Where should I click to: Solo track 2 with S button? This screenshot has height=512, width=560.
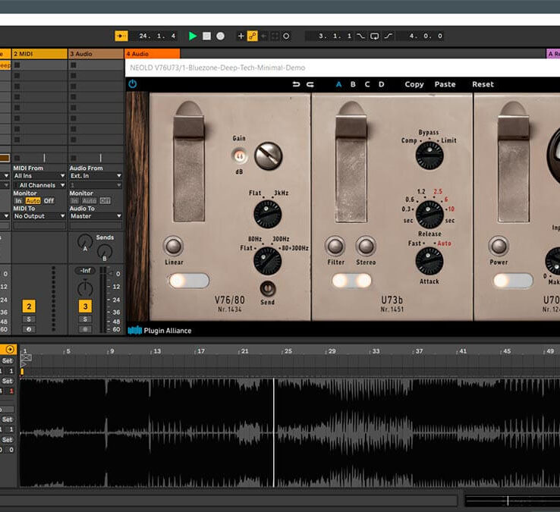click(29, 319)
